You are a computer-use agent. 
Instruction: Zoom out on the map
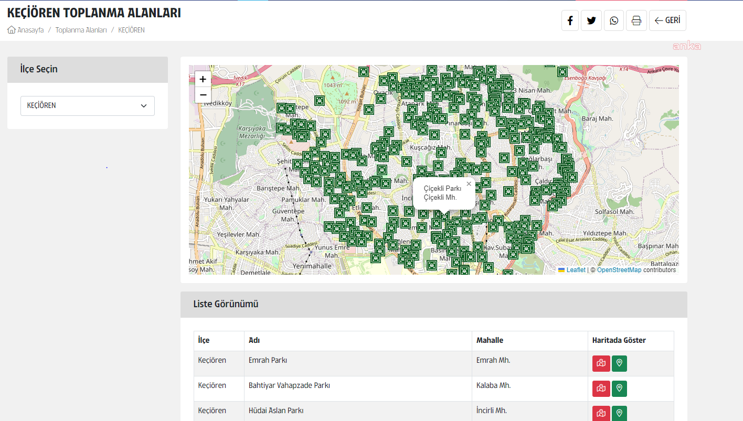[x=203, y=95]
